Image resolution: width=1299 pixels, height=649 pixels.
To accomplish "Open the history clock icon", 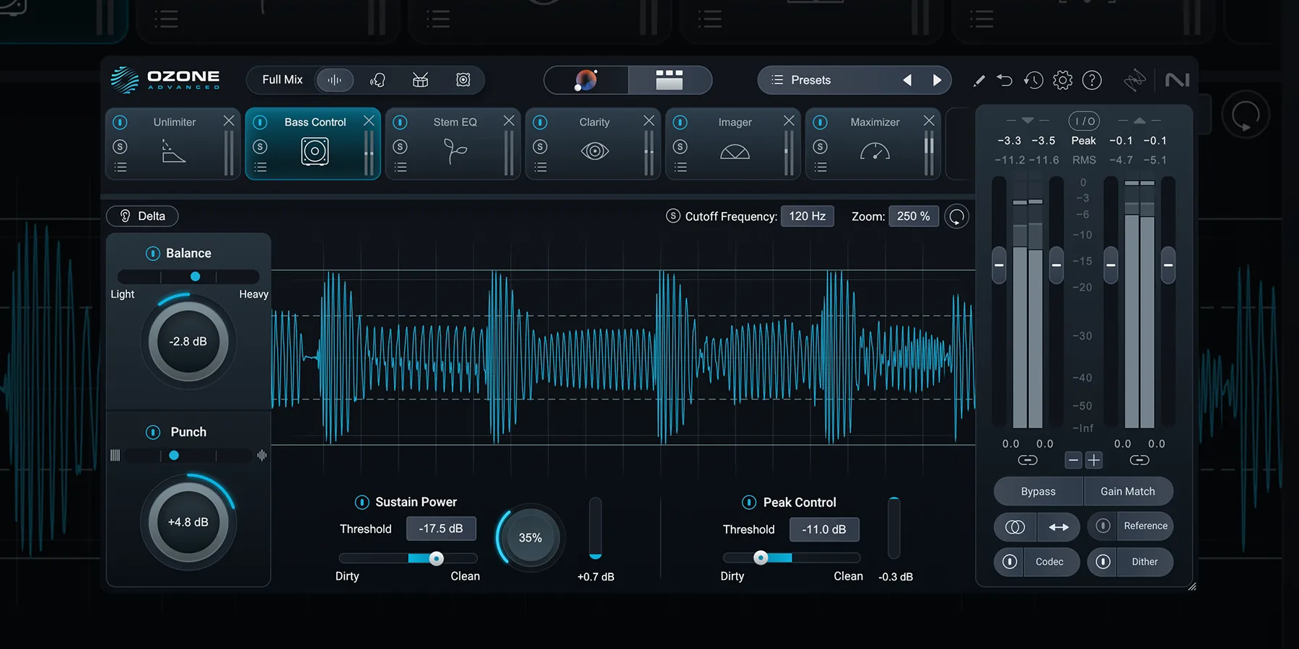I will [x=1033, y=80].
